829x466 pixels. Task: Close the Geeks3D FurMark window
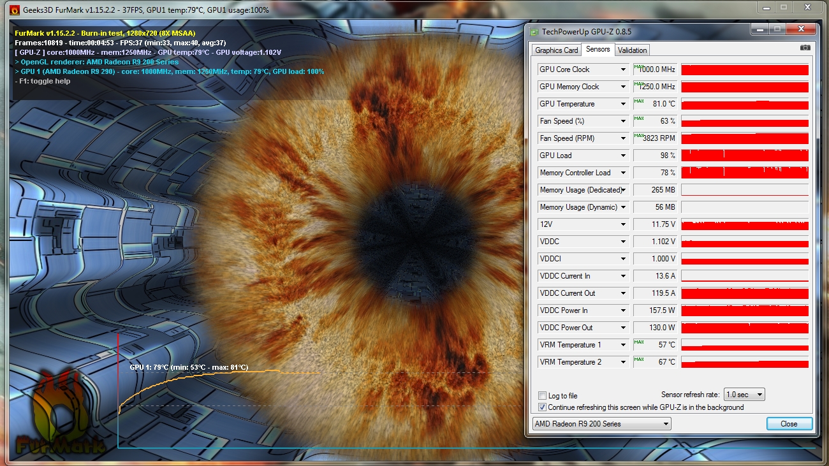pos(807,7)
